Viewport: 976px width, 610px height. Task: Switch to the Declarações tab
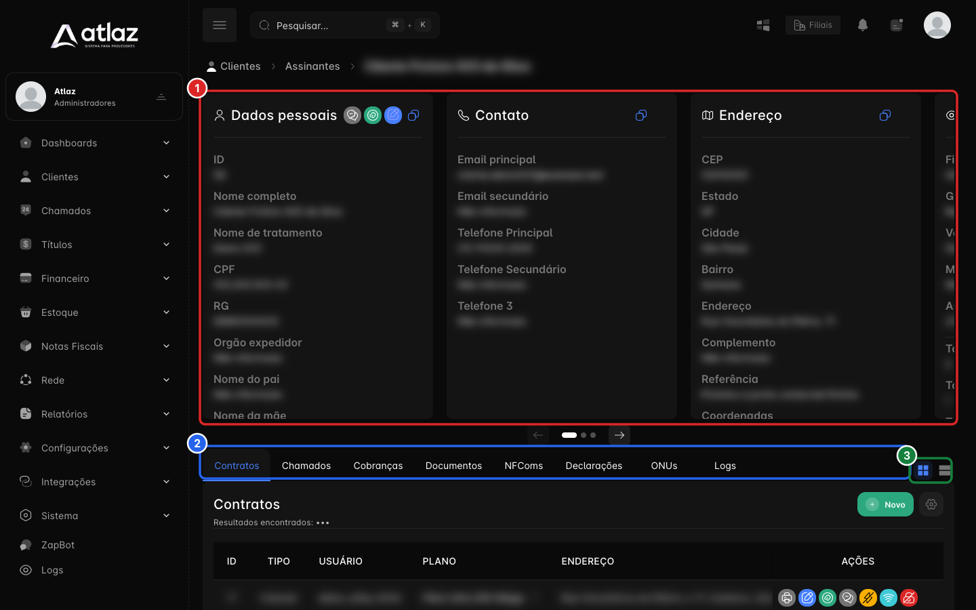(x=594, y=466)
